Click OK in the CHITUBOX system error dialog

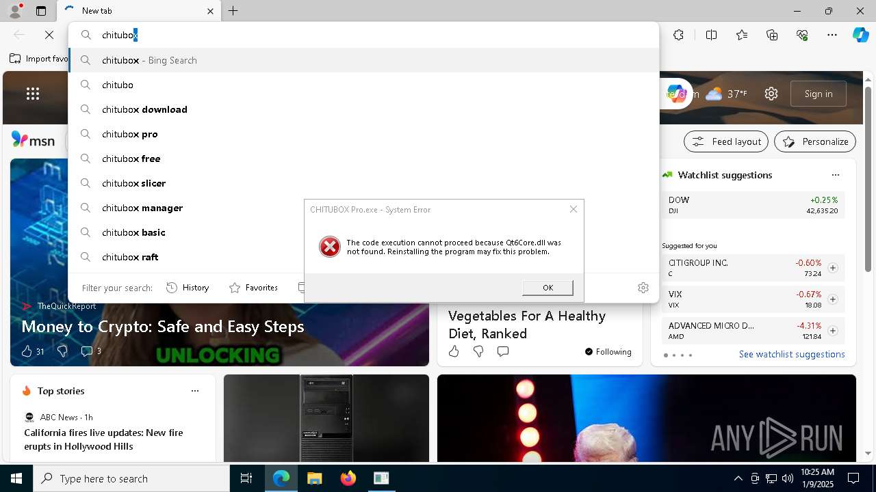click(547, 288)
